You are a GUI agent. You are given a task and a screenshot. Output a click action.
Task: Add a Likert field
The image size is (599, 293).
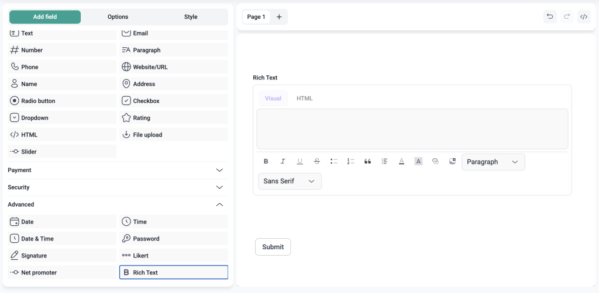click(x=174, y=256)
